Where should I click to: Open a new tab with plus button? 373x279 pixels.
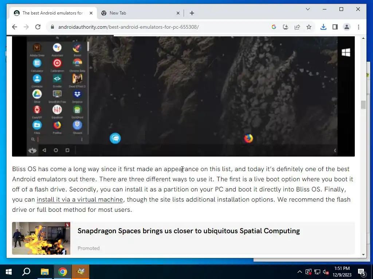(x=192, y=13)
